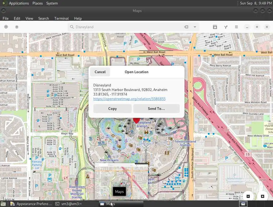273x207 pixels.
Task: Click the show desktop icon in bottom panel
Action: [x=3, y=204]
